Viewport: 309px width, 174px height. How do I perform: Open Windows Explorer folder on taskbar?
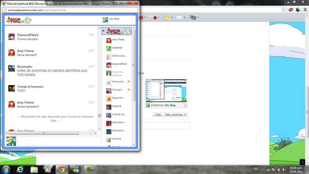[34, 170]
